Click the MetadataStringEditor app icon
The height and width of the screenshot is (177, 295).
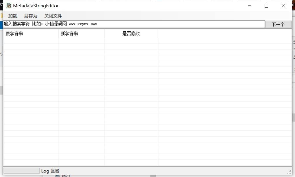[x=9, y=6]
